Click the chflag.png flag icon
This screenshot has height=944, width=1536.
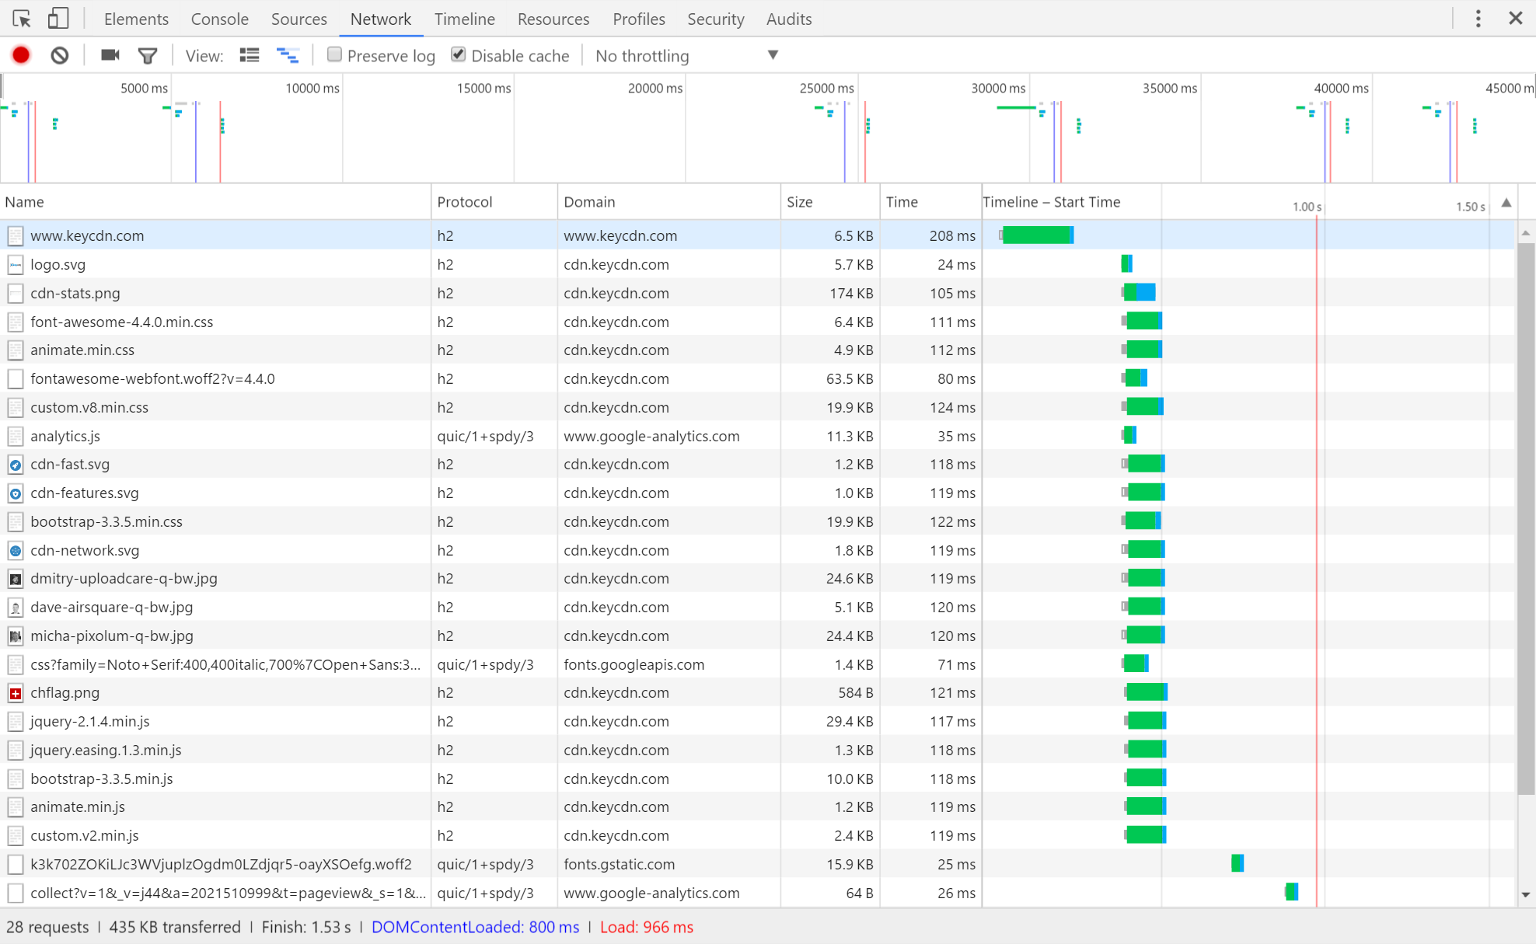coord(16,693)
